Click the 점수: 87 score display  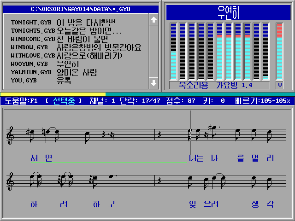tap(181, 101)
